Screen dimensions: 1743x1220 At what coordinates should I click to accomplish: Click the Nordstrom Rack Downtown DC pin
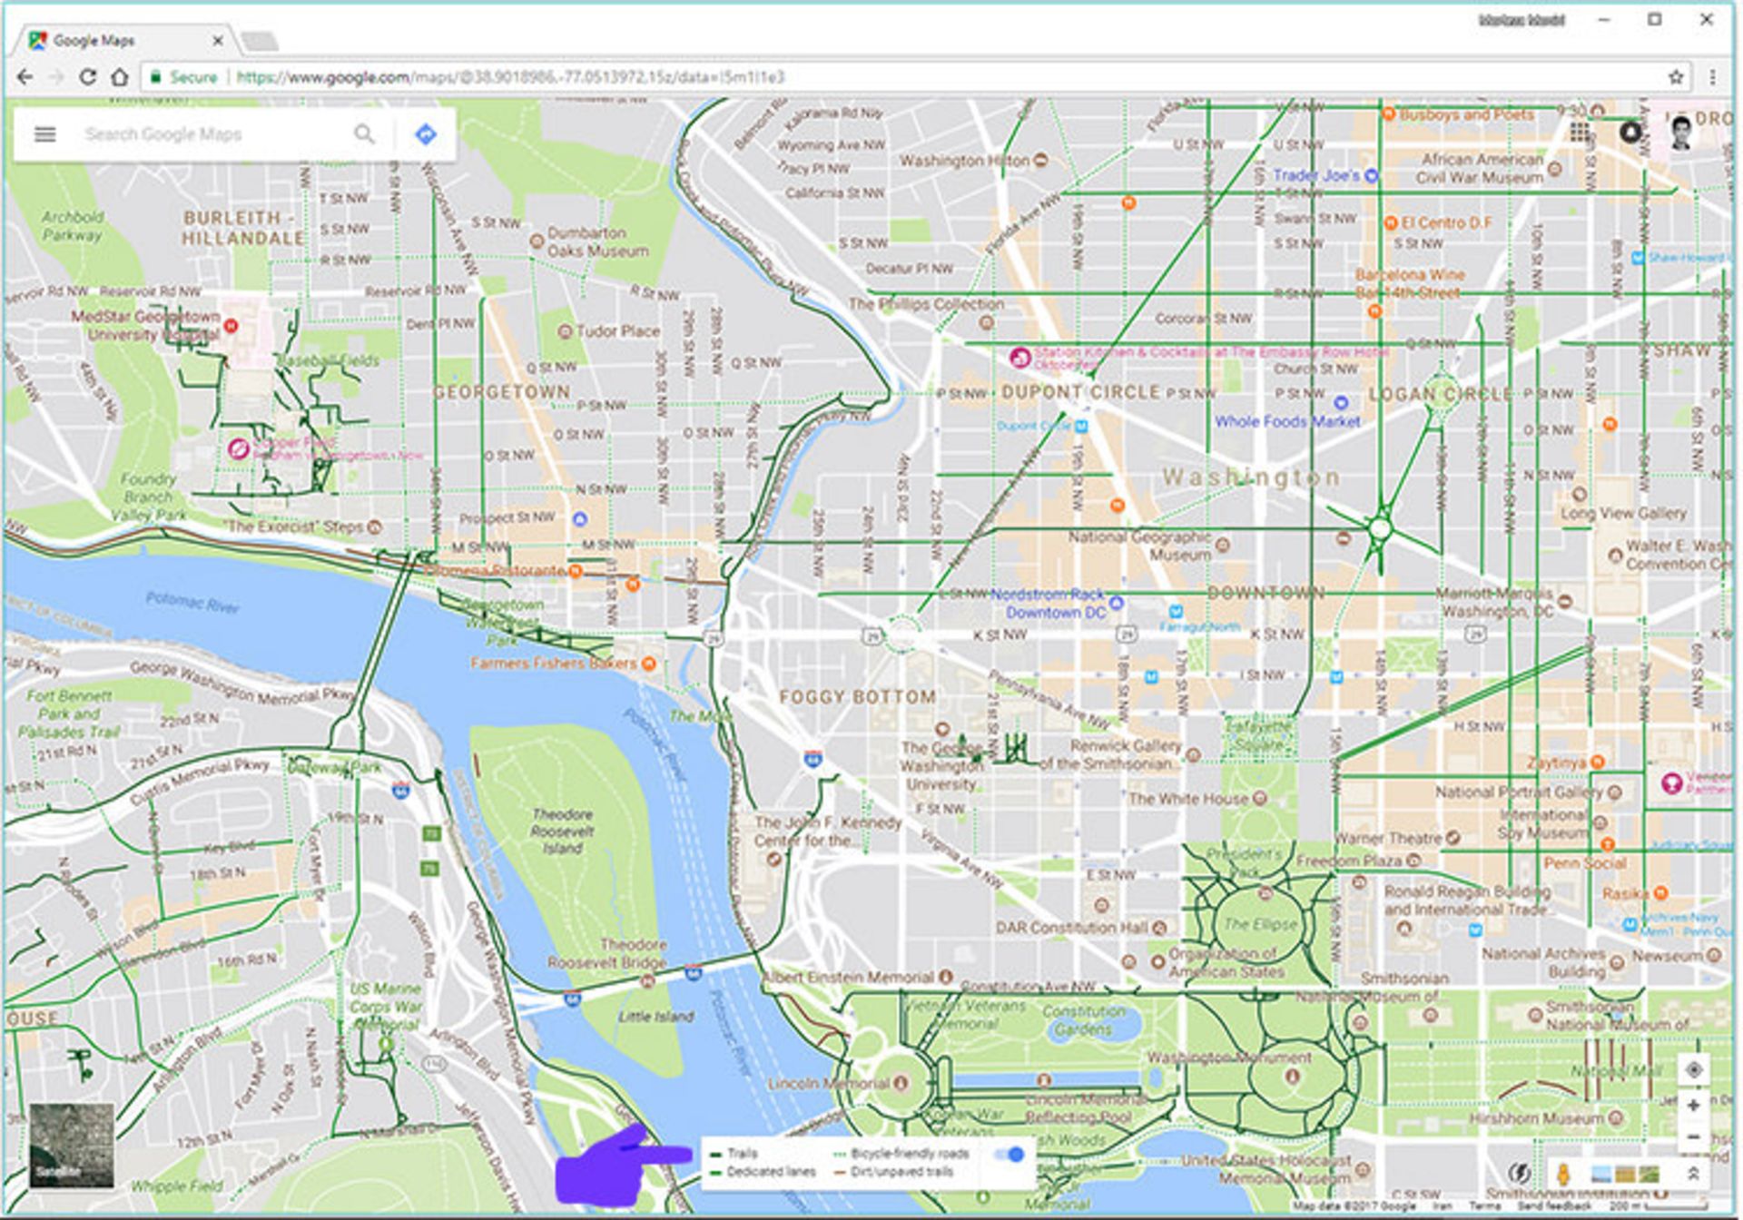[1117, 603]
